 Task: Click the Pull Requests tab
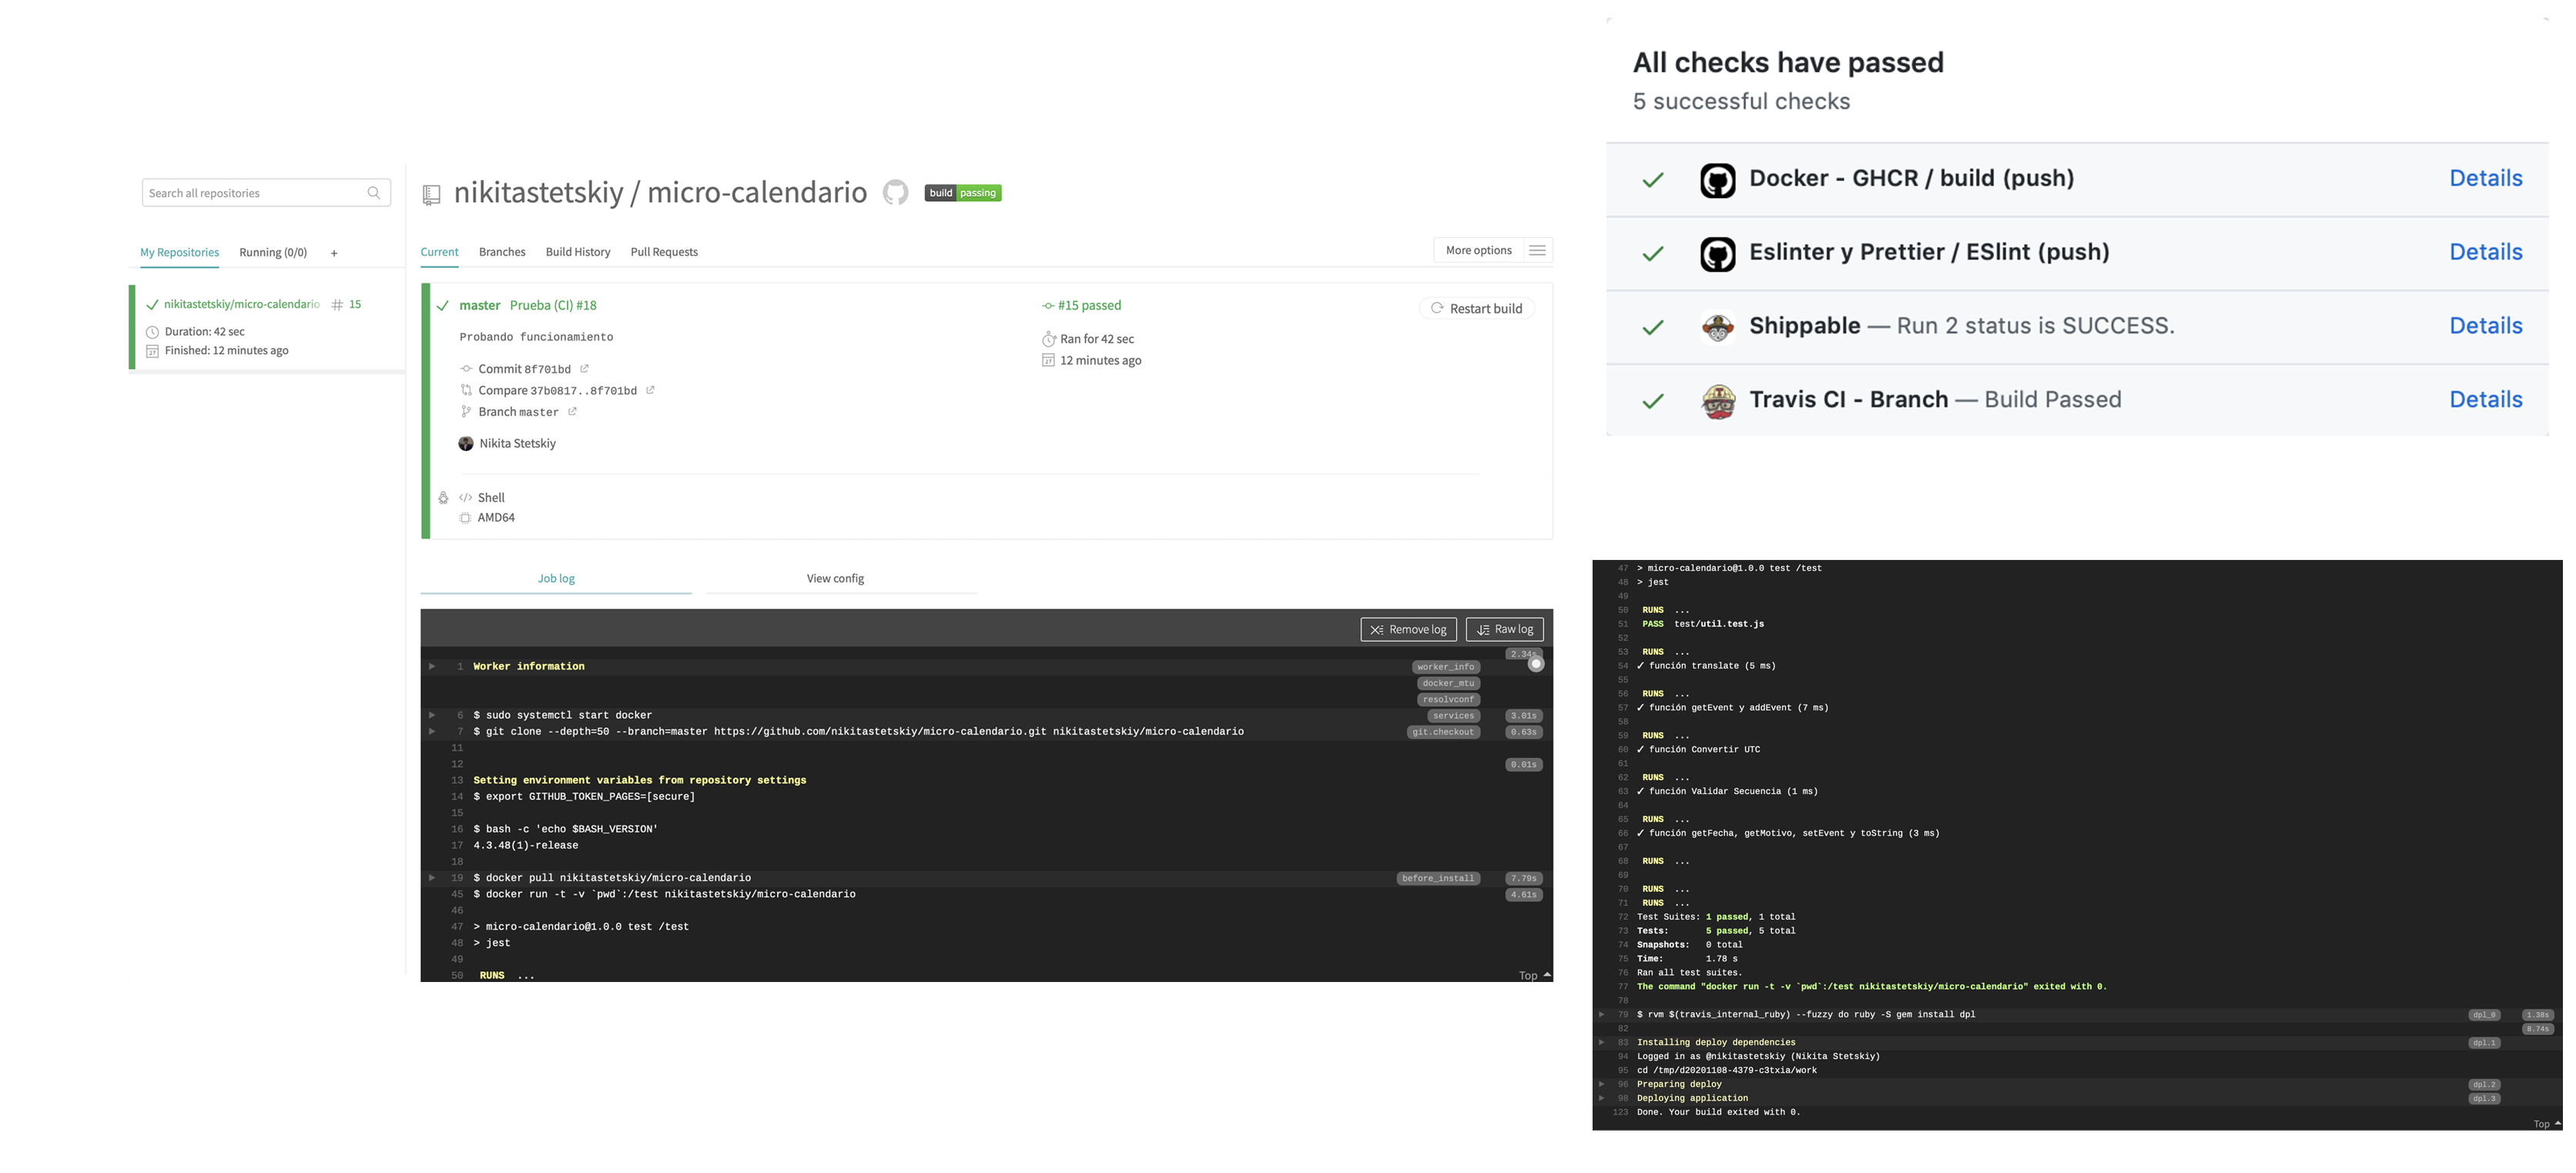pyautogui.click(x=665, y=251)
